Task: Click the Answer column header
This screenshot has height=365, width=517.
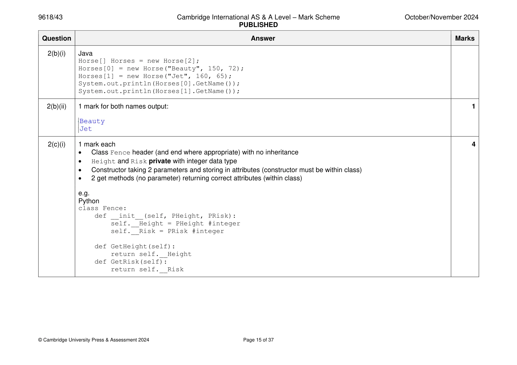Action: click(x=263, y=39)
